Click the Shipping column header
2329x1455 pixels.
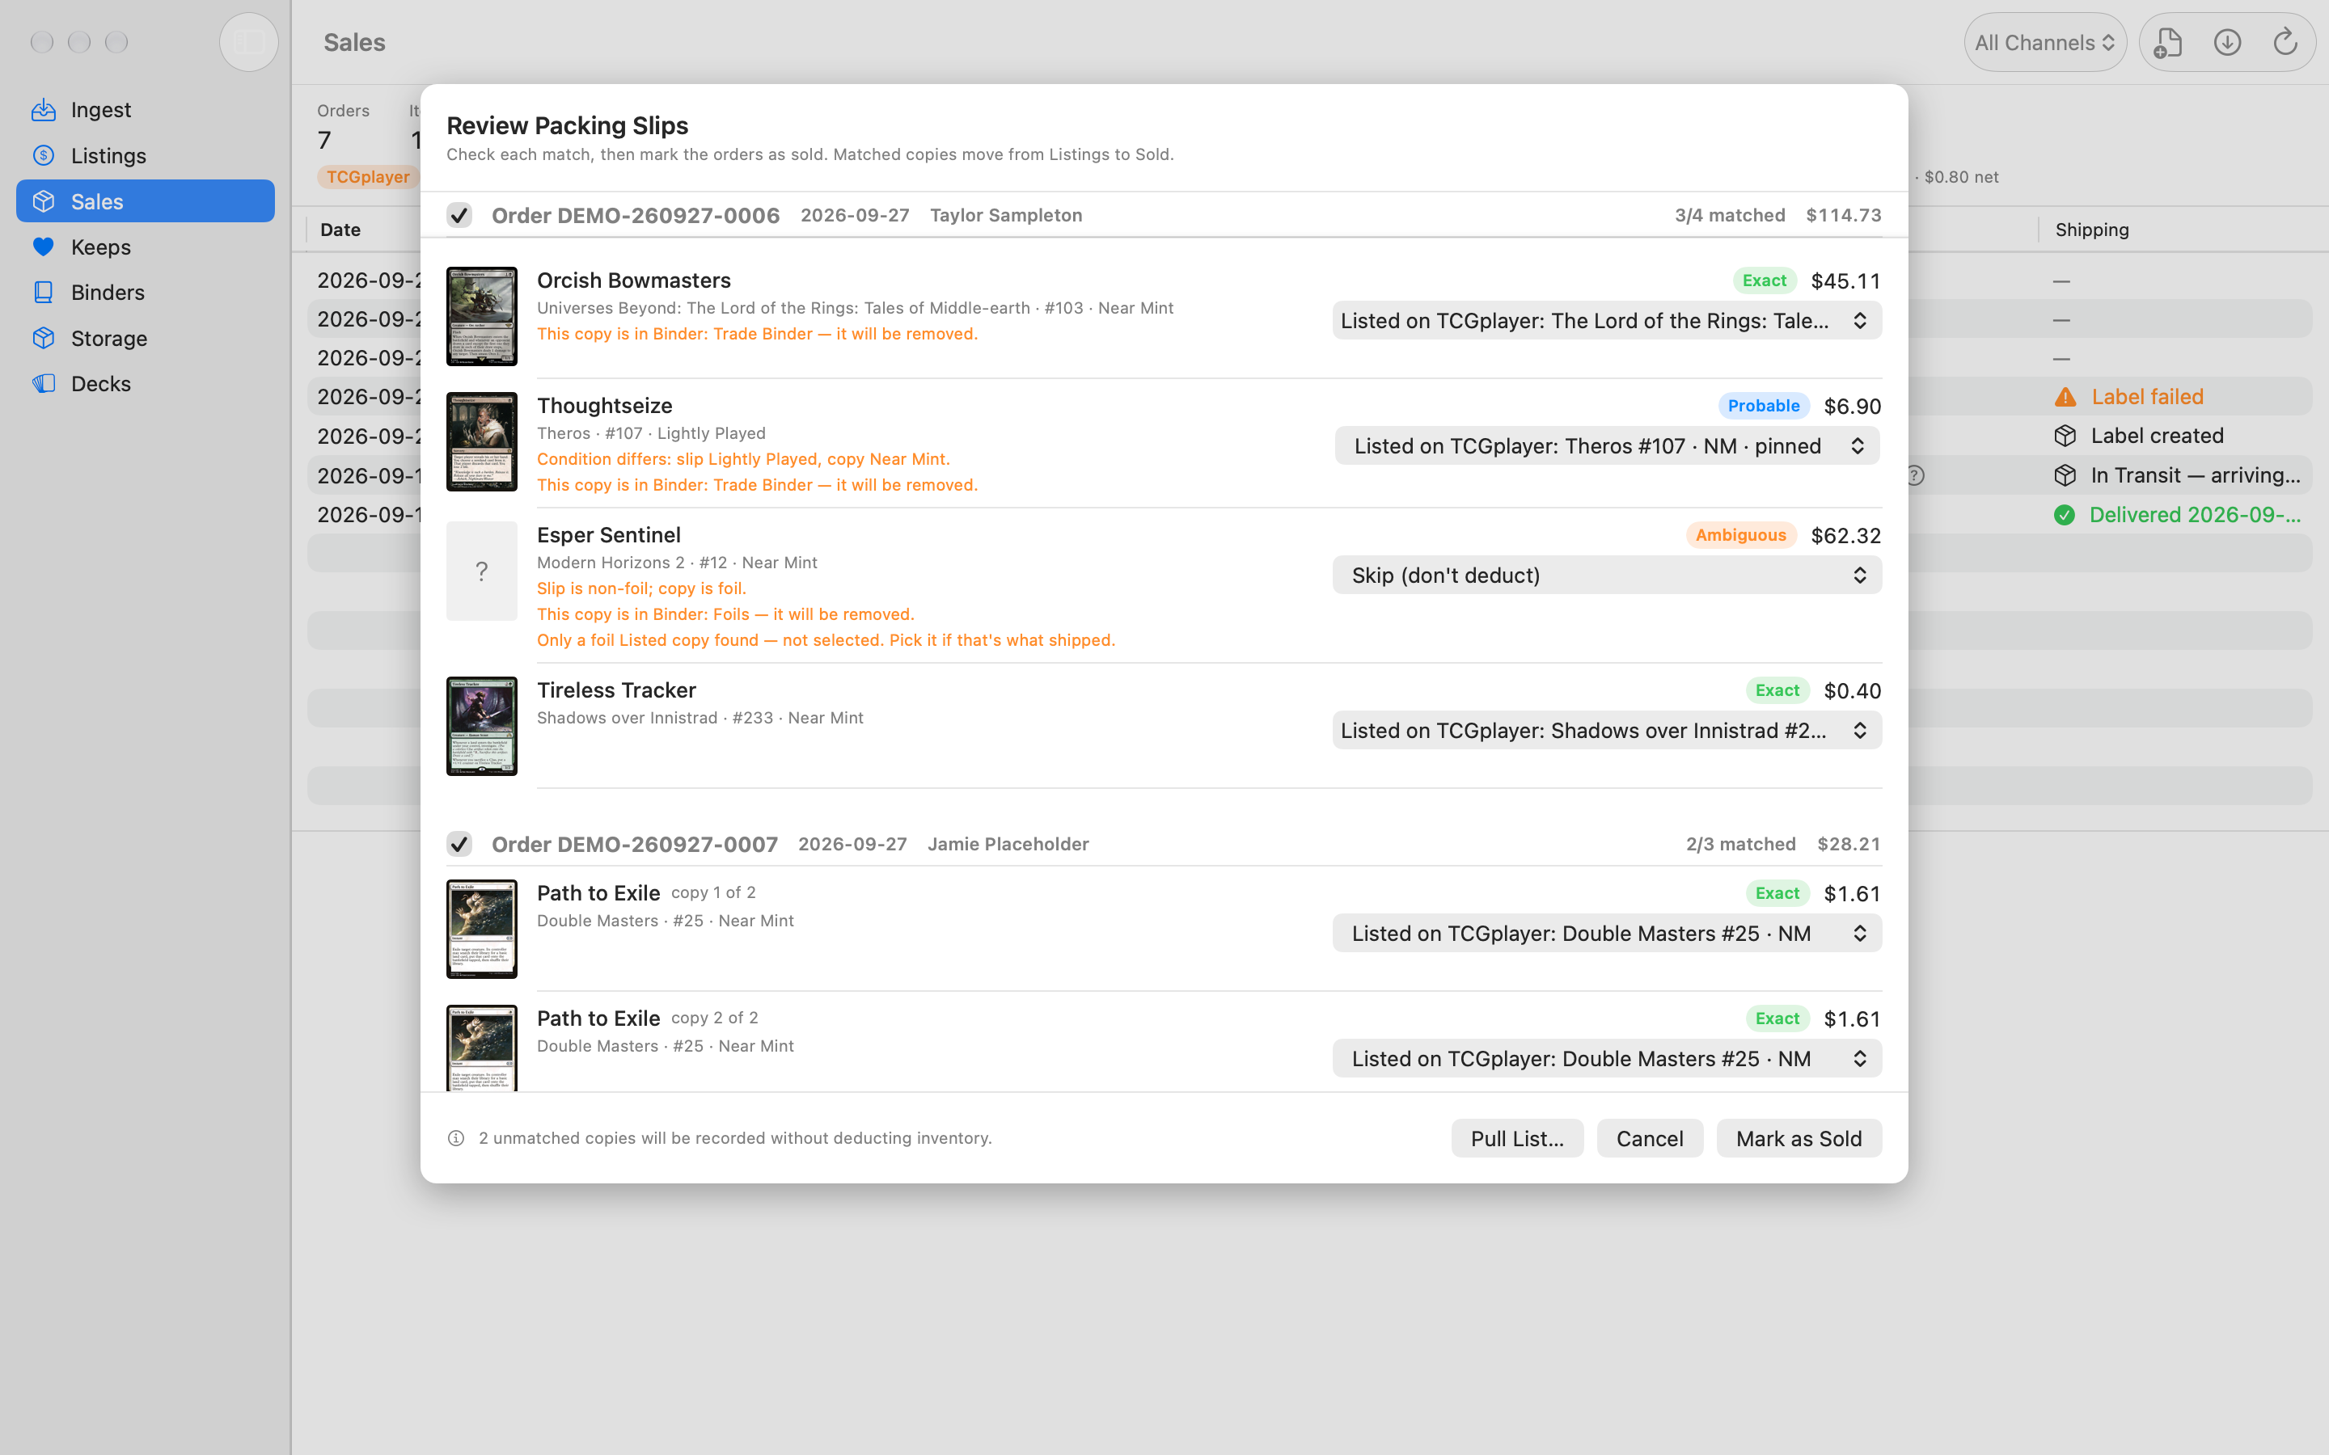pyautogui.click(x=2092, y=230)
